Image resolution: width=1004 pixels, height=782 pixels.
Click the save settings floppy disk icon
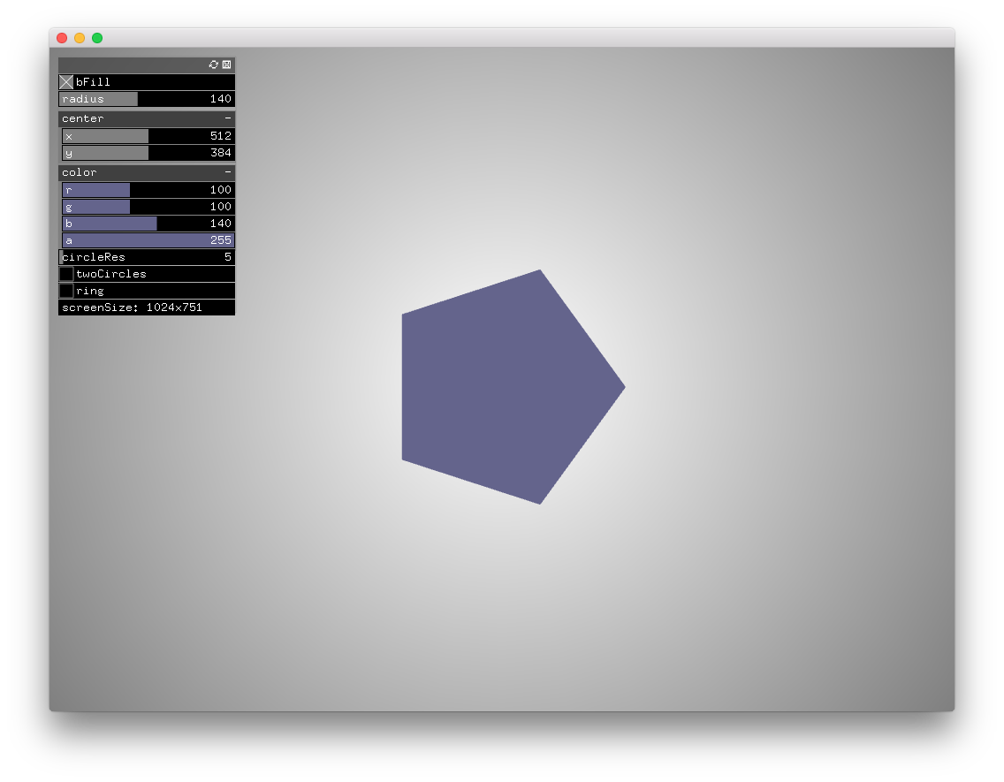tap(227, 64)
